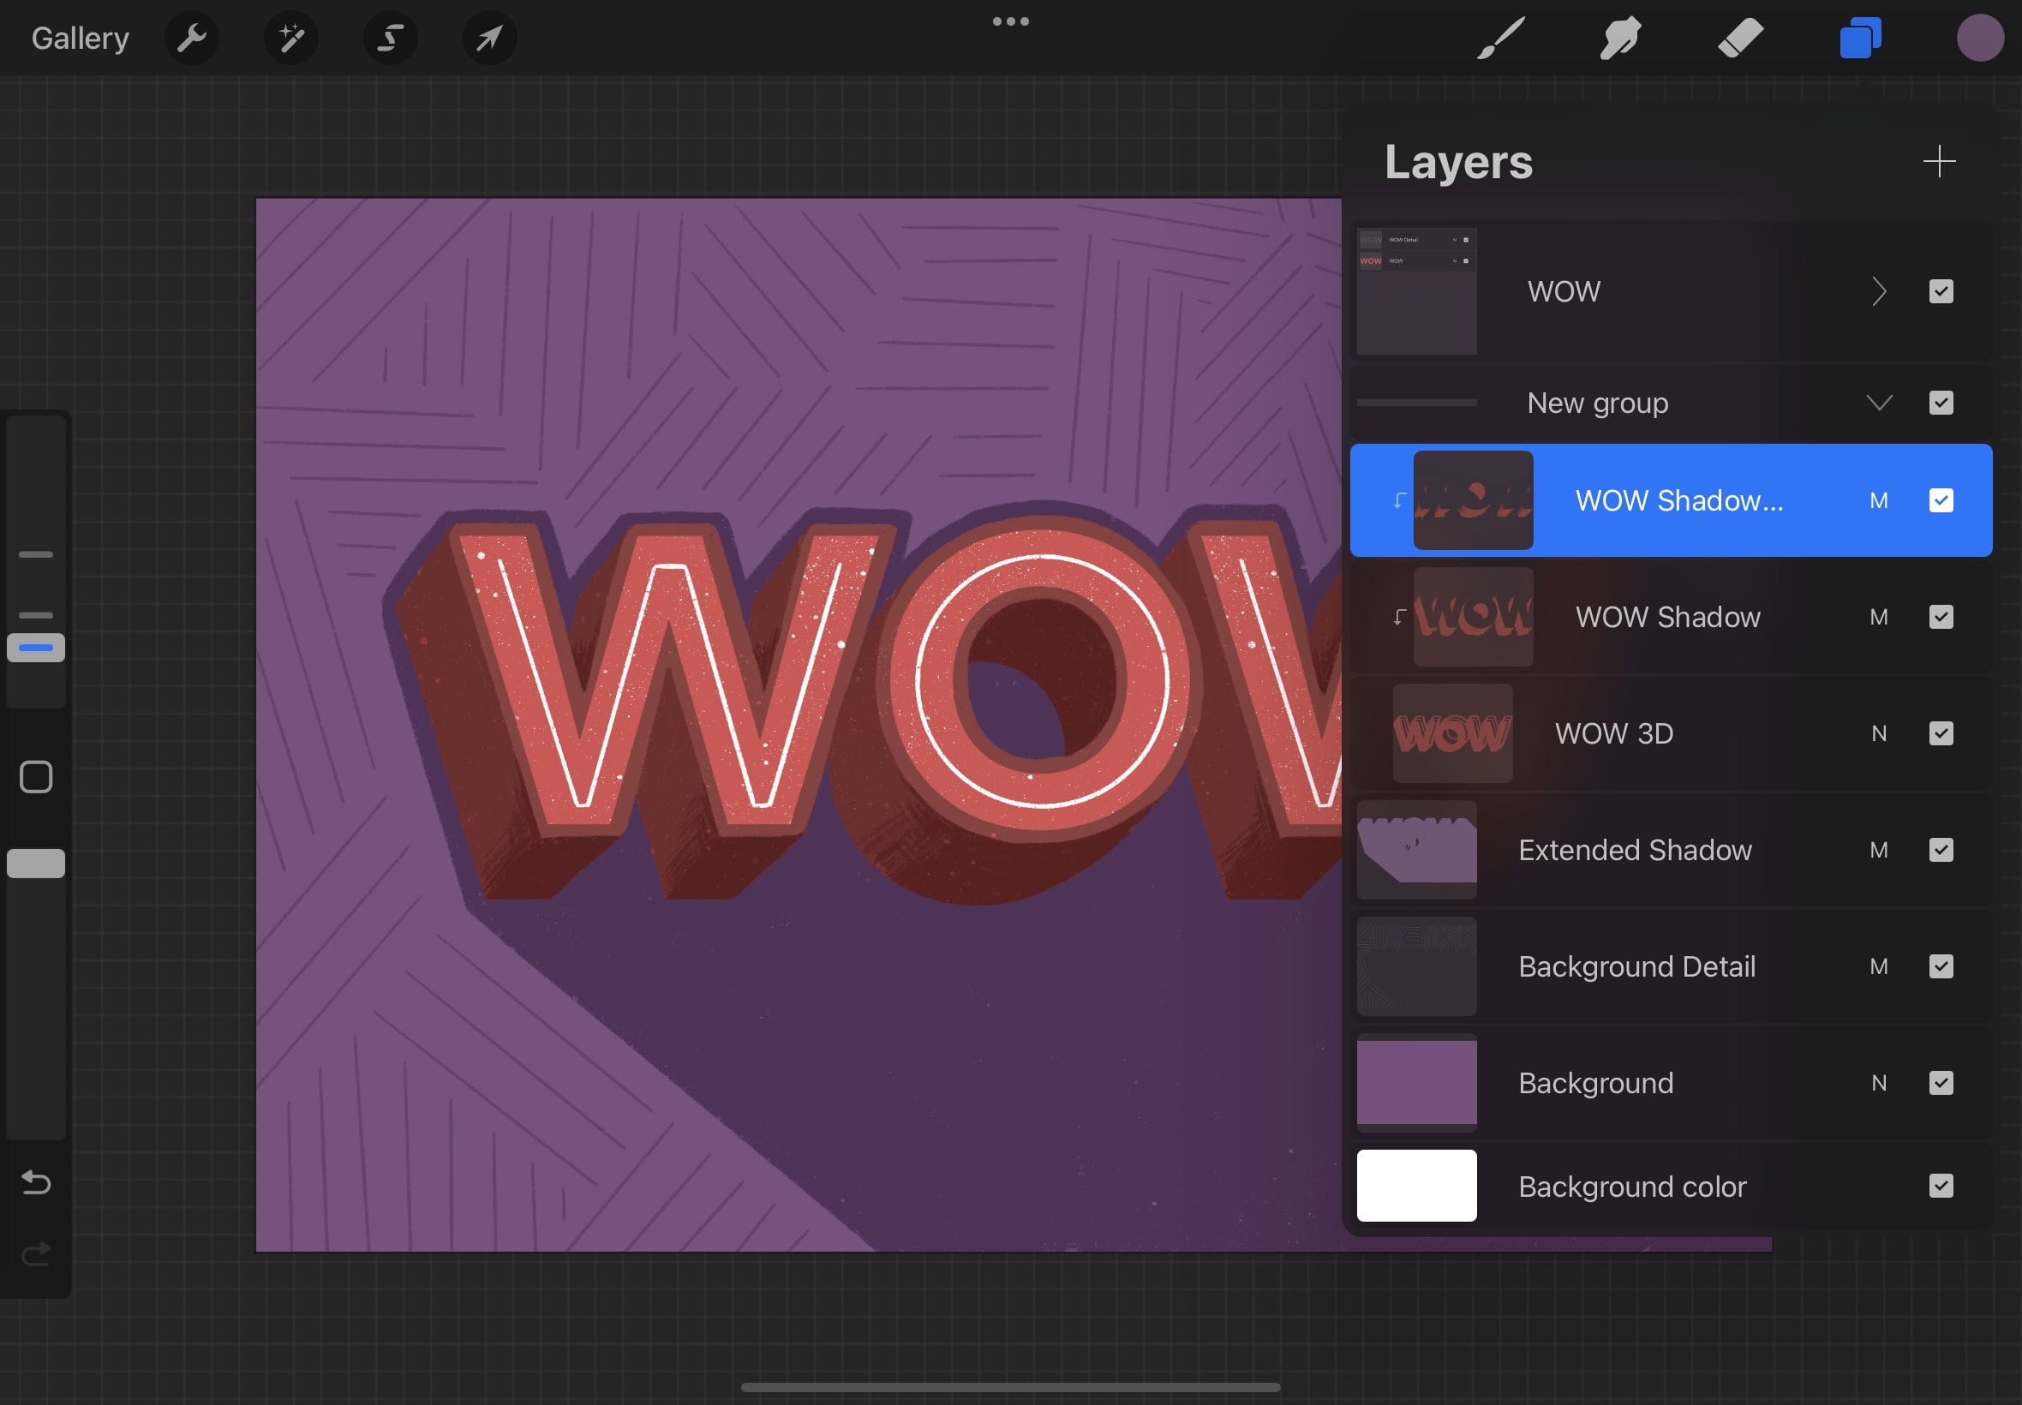Expand the WOW layer group
Image resolution: width=2022 pixels, height=1405 pixels.
[1881, 291]
